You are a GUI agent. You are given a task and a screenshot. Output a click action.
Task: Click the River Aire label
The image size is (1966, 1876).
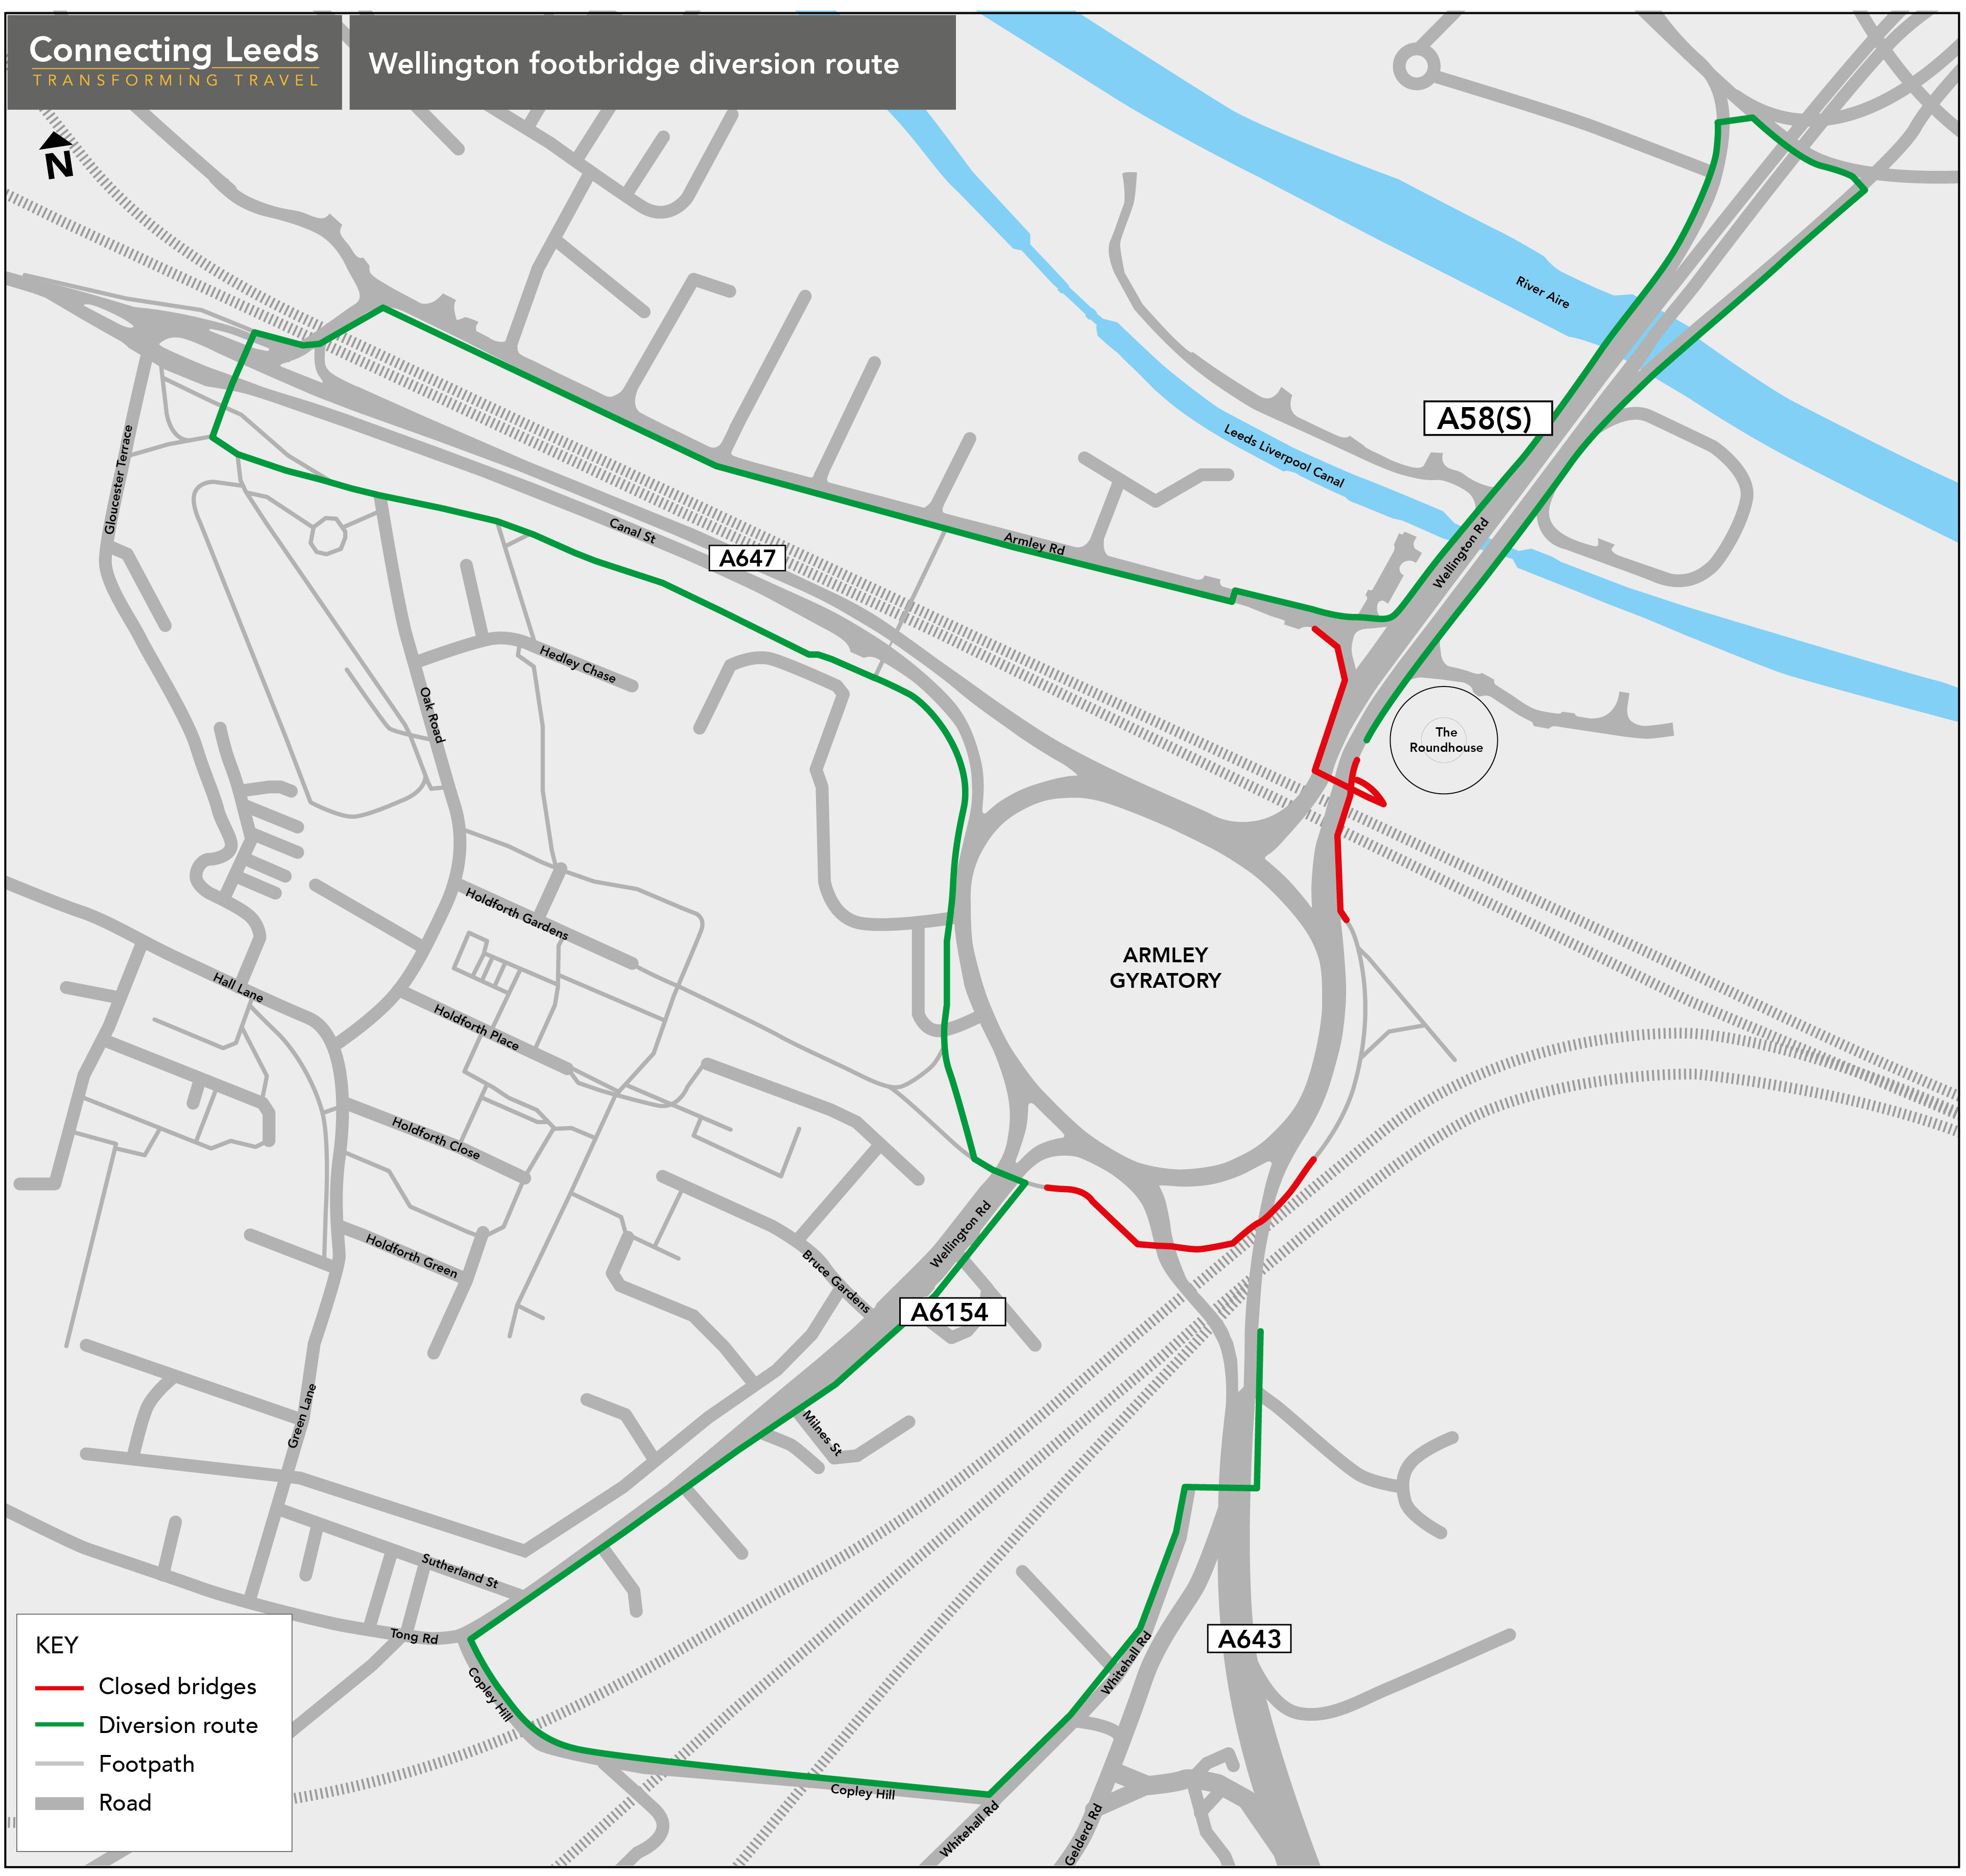1542,292
